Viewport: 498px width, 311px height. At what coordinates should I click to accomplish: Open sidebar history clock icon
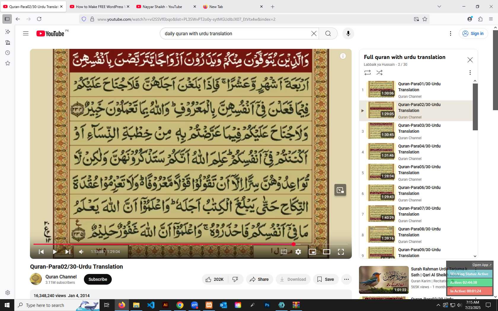[x=8, y=53]
